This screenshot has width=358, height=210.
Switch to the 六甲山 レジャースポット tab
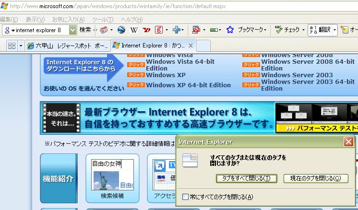68,46
